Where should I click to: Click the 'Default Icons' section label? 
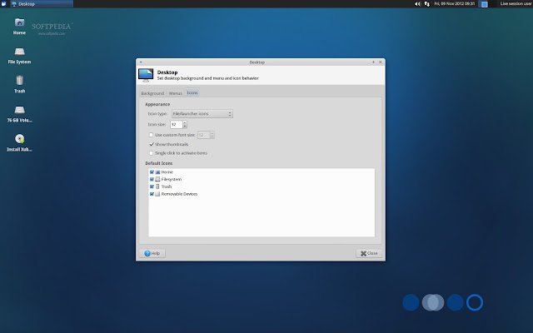[159, 163]
